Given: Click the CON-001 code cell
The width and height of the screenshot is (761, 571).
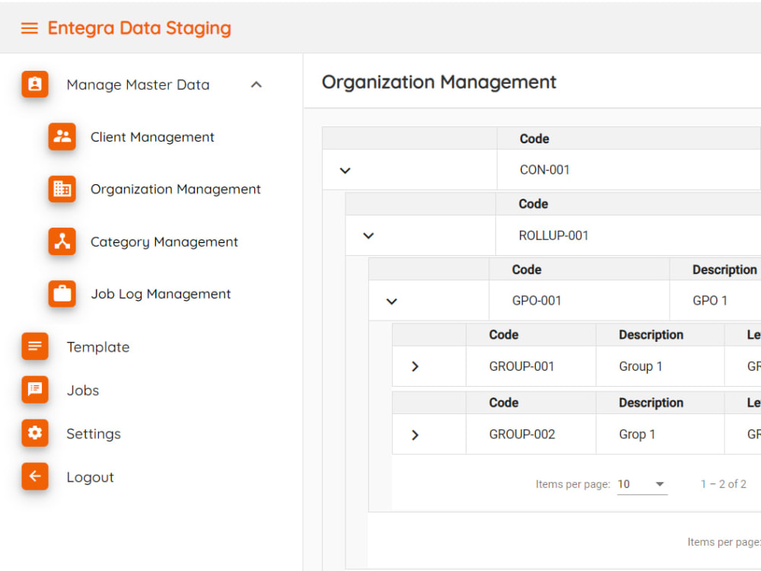Looking at the screenshot, I should coord(628,170).
